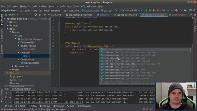Click getCep in the navigation breadcrumb
This screenshot has height=111, width=197.
point(108,10)
